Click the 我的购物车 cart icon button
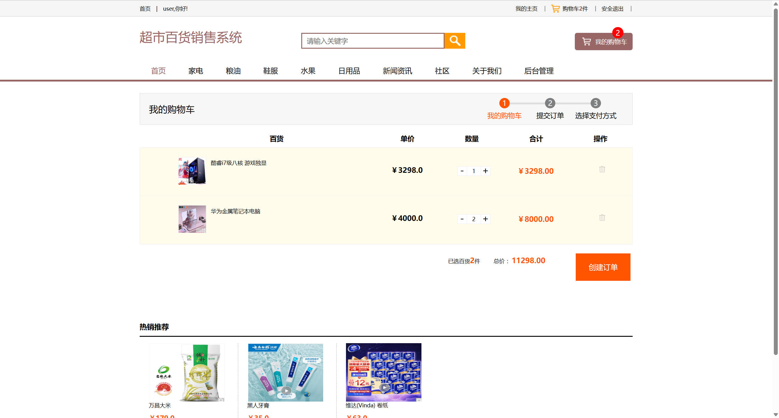Screen dimensions: 779x418 click(x=587, y=41)
